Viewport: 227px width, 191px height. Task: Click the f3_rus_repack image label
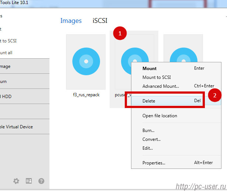click(86, 95)
